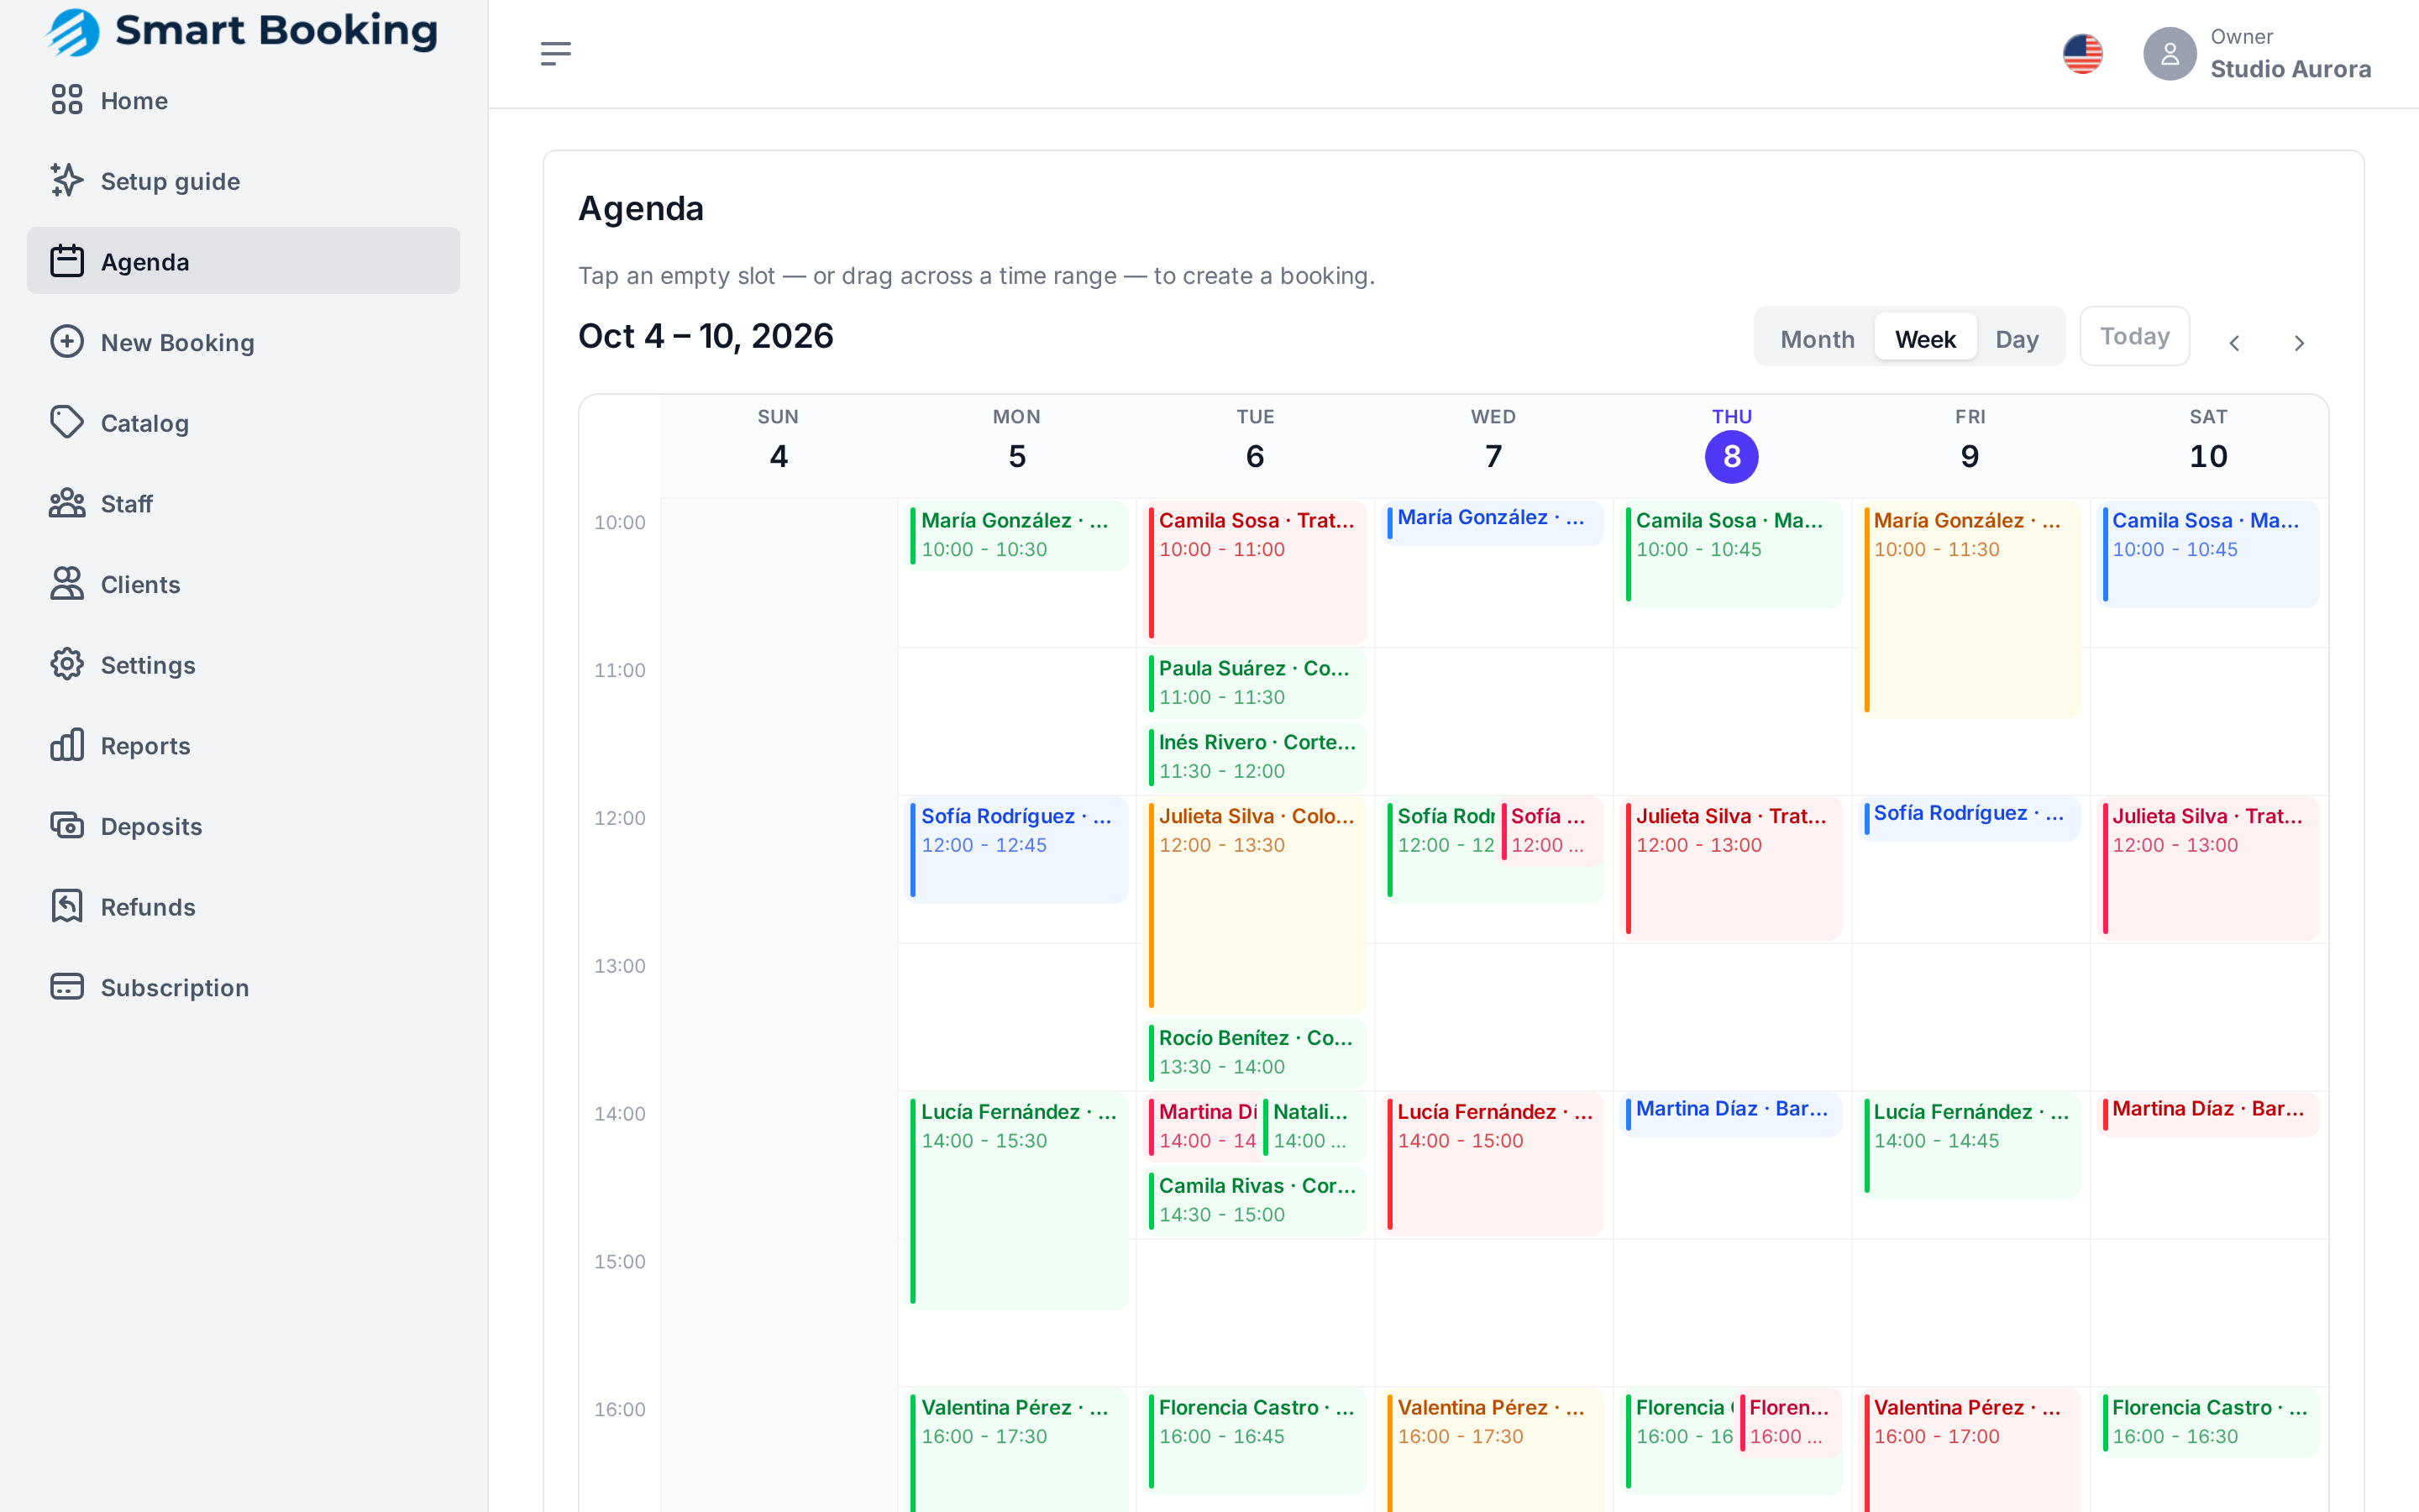Click the Today button

(x=2134, y=336)
